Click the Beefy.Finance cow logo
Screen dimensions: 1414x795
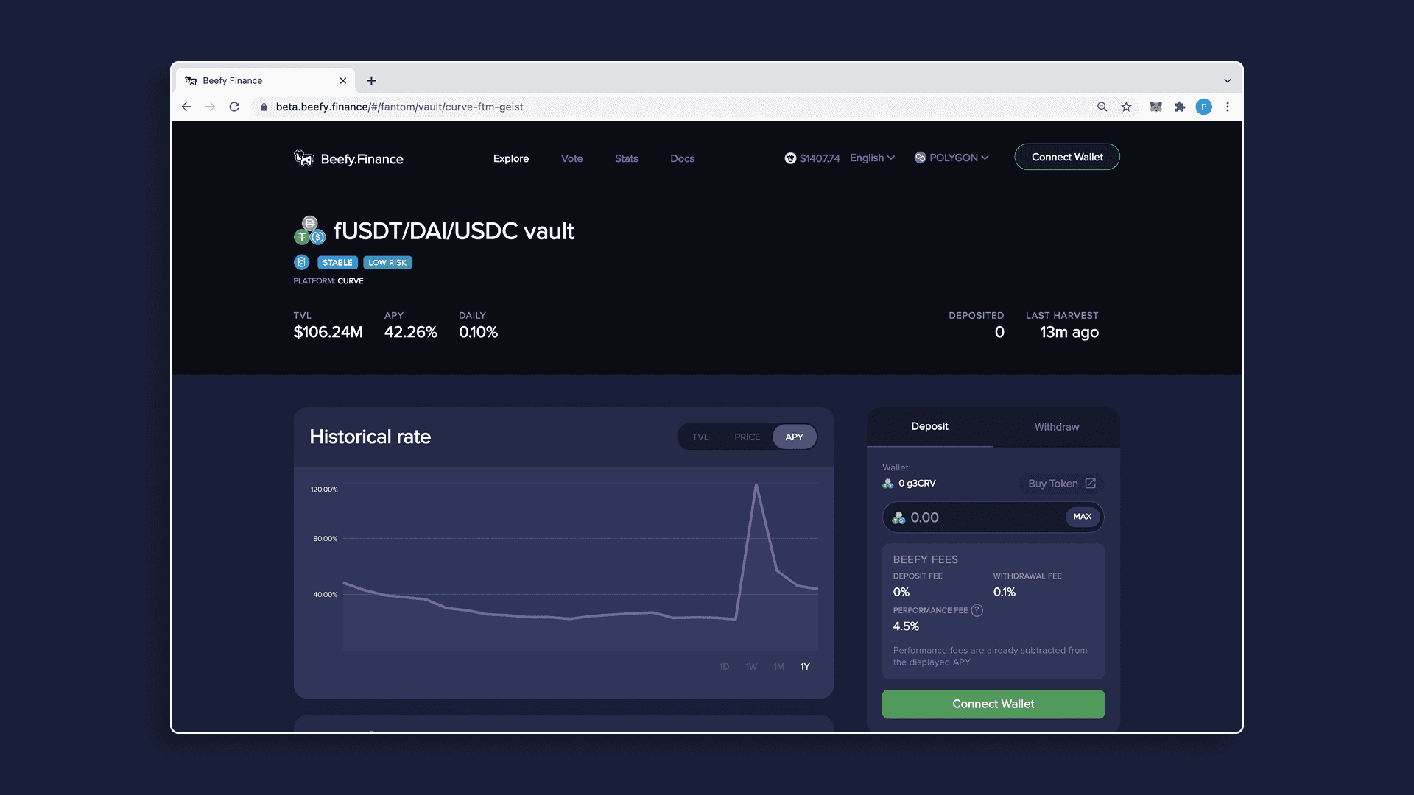pyautogui.click(x=304, y=158)
